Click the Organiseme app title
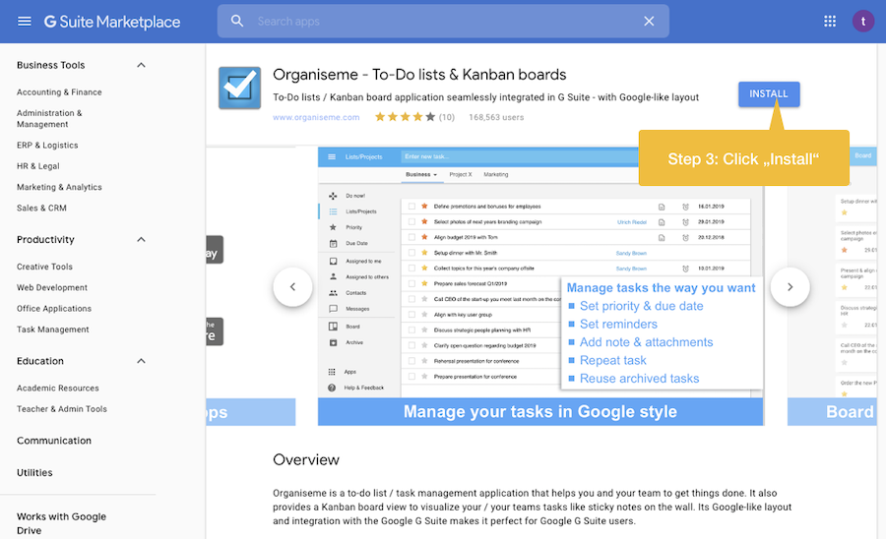This screenshot has height=539, width=886. coord(419,75)
